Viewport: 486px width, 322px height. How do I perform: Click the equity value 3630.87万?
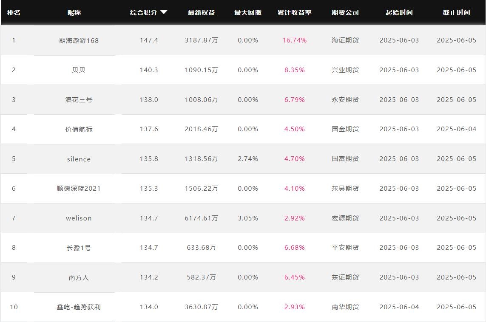coord(202,307)
